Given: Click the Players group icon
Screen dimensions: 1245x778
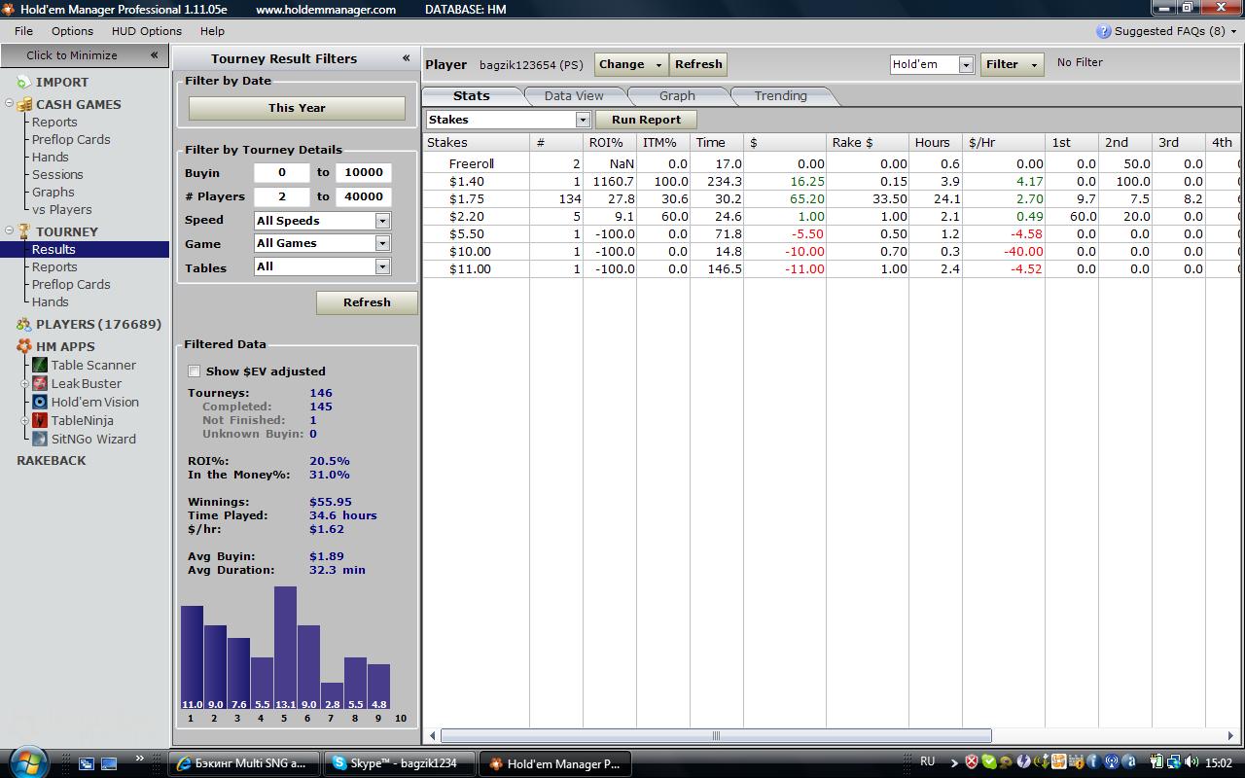Looking at the screenshot, I should coord(24,324).
